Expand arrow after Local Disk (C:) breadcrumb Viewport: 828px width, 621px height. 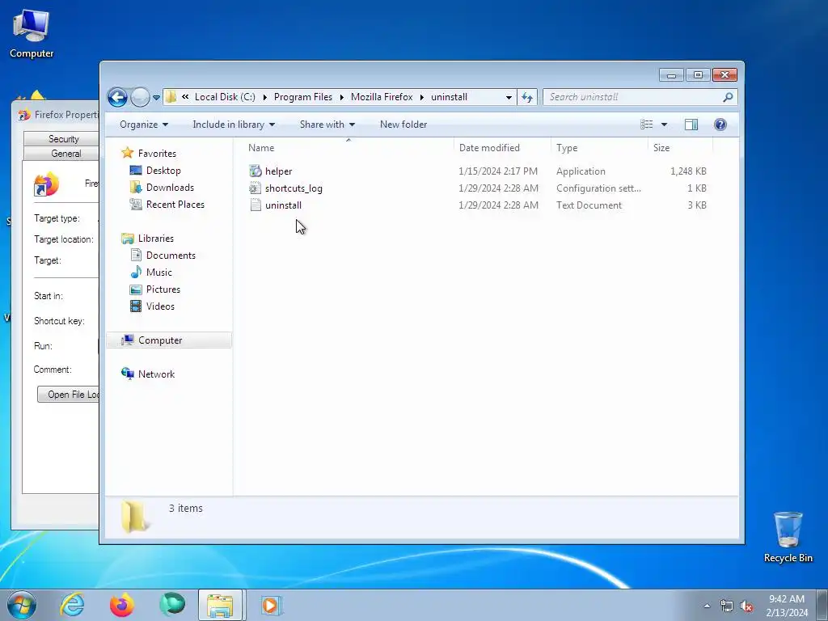point(264,97)
